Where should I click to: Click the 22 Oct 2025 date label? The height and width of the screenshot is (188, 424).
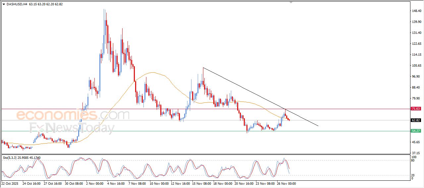pyautogui.click(x=11, y=183)
